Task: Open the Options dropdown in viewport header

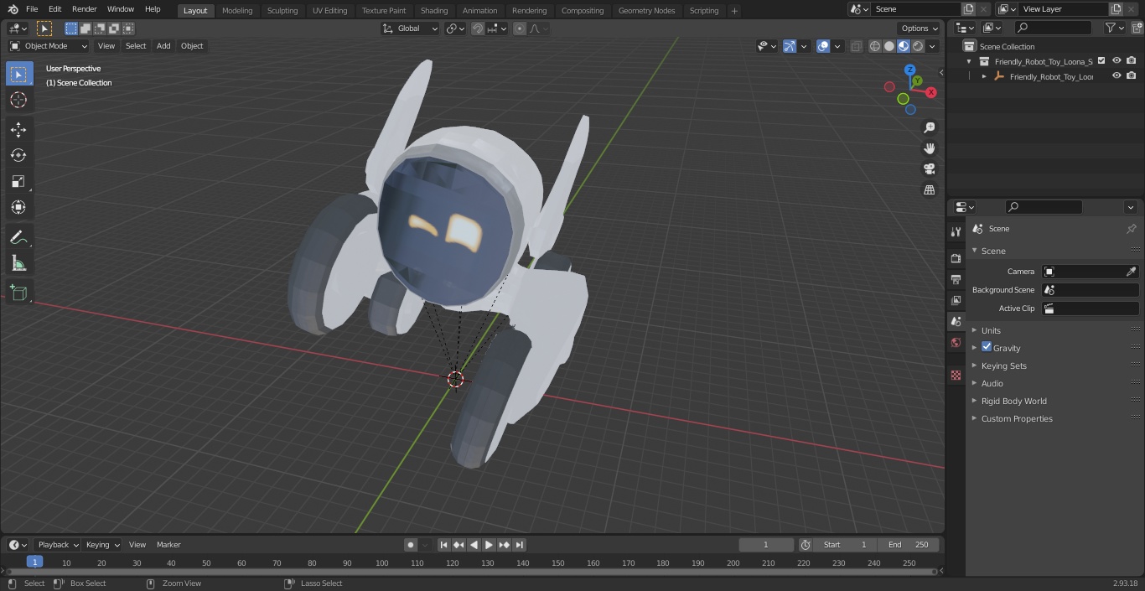Action: pos(920,29)
